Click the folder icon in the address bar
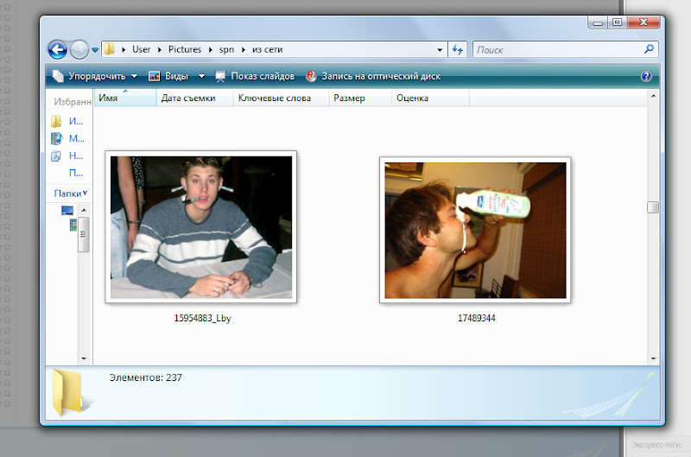691x457 pixels. click(110, 50)
